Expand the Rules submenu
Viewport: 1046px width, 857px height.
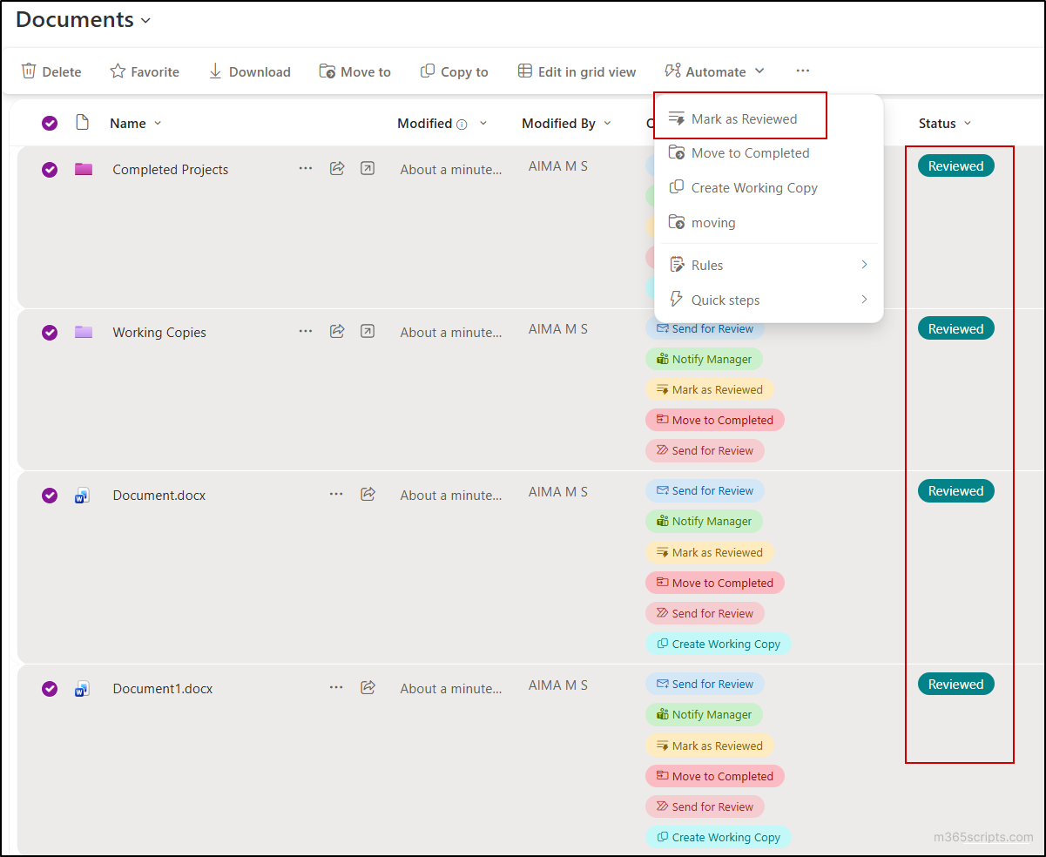(769, 265)
